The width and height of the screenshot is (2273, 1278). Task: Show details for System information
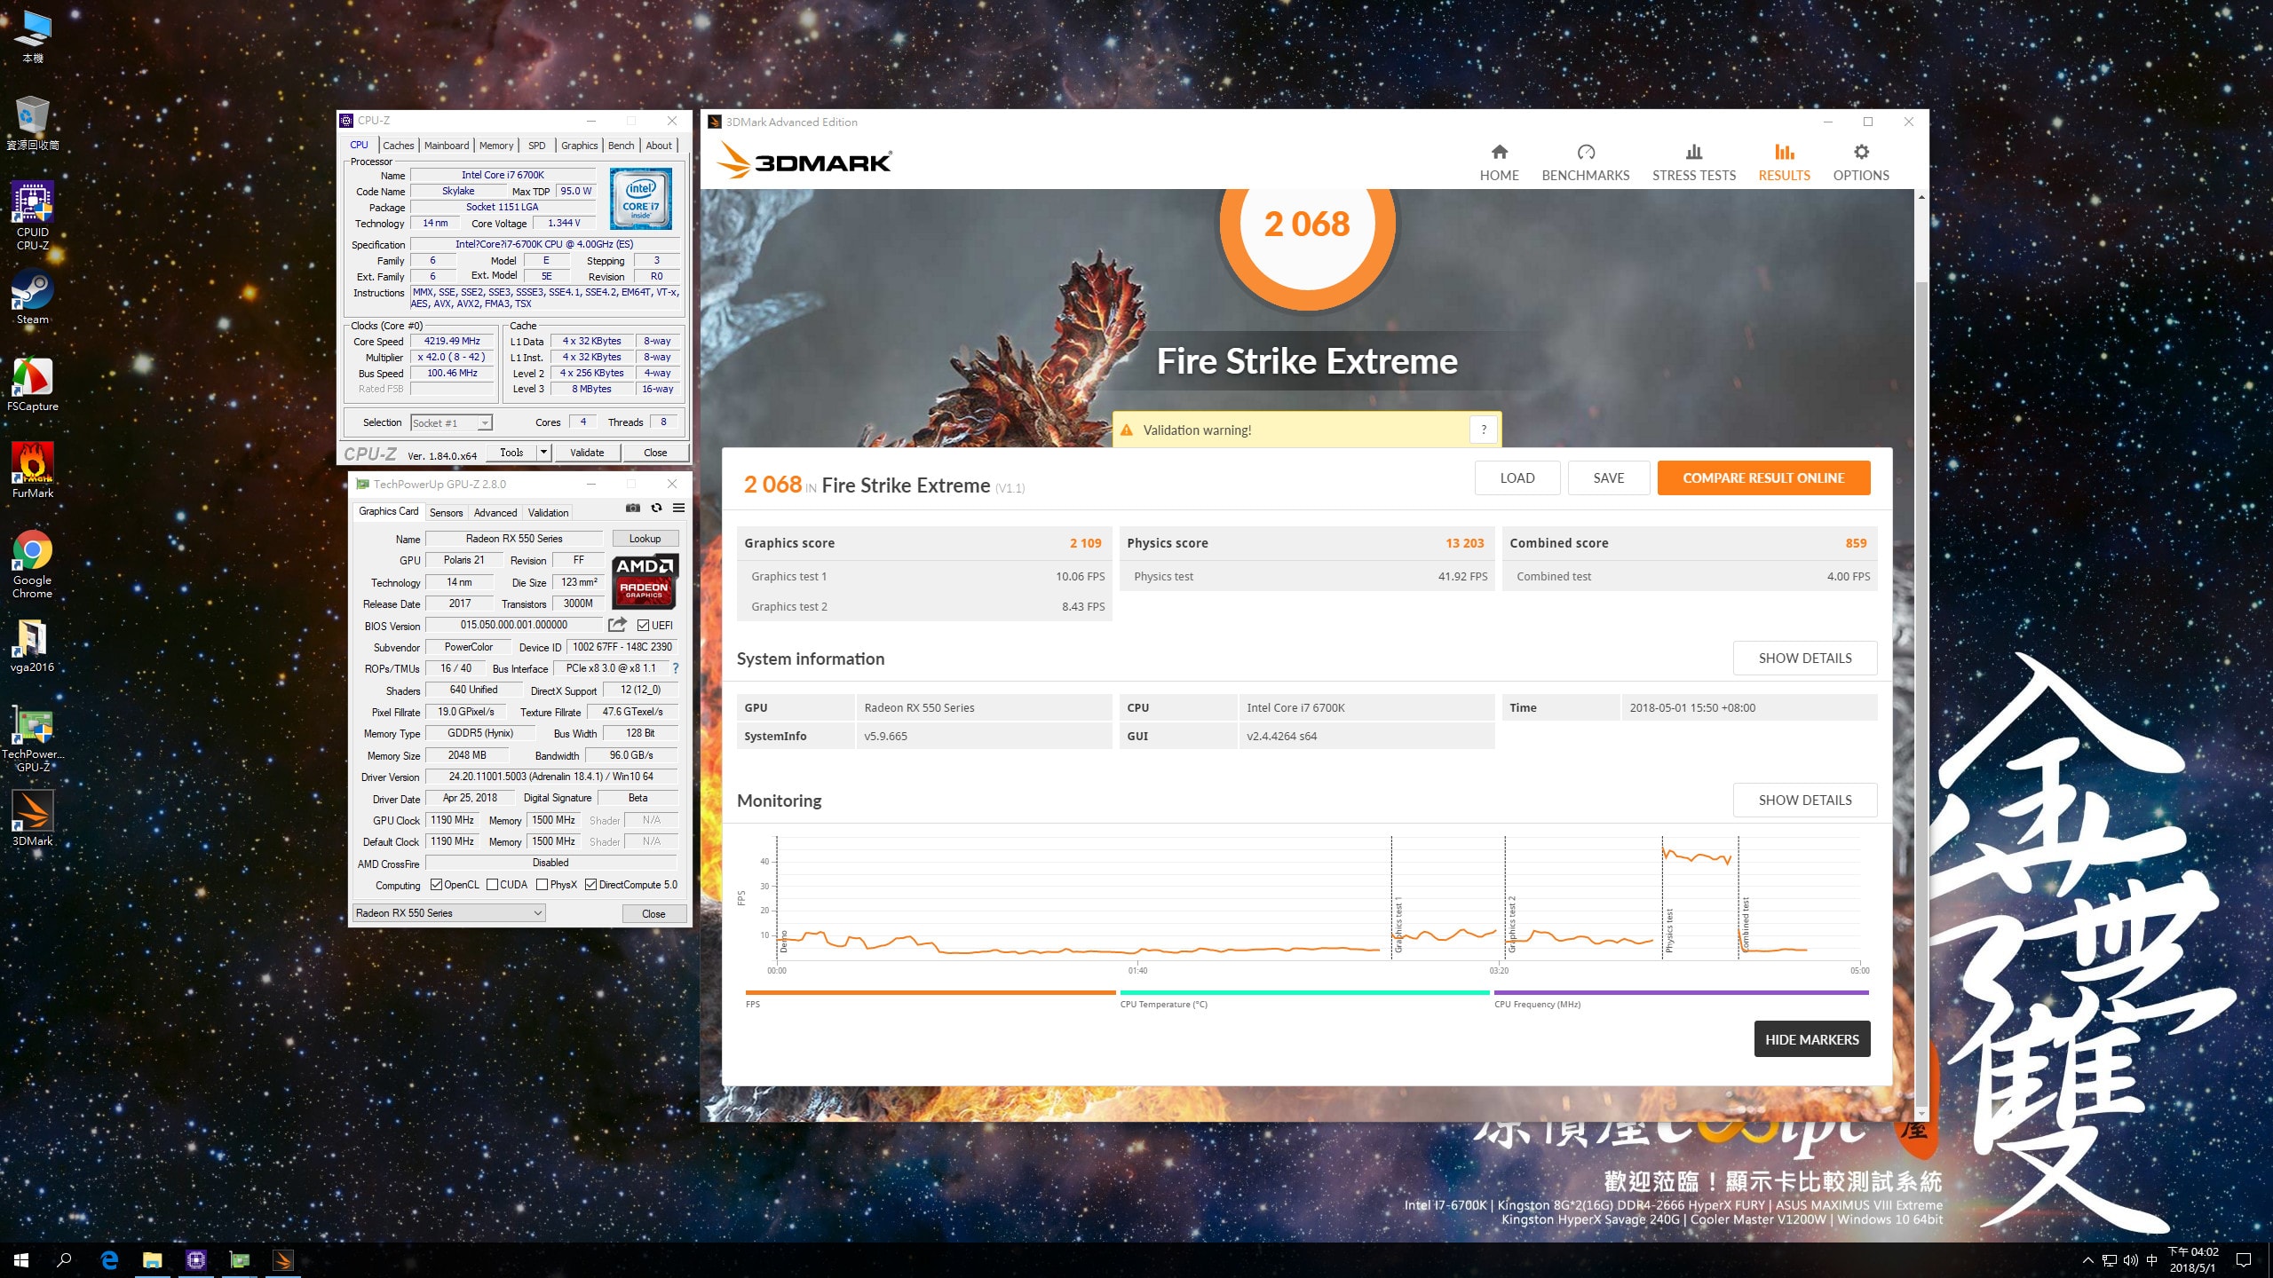(x=1804, y=659)
